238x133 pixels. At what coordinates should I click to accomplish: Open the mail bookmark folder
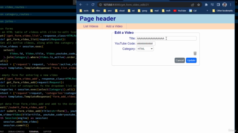coord(154,11)
